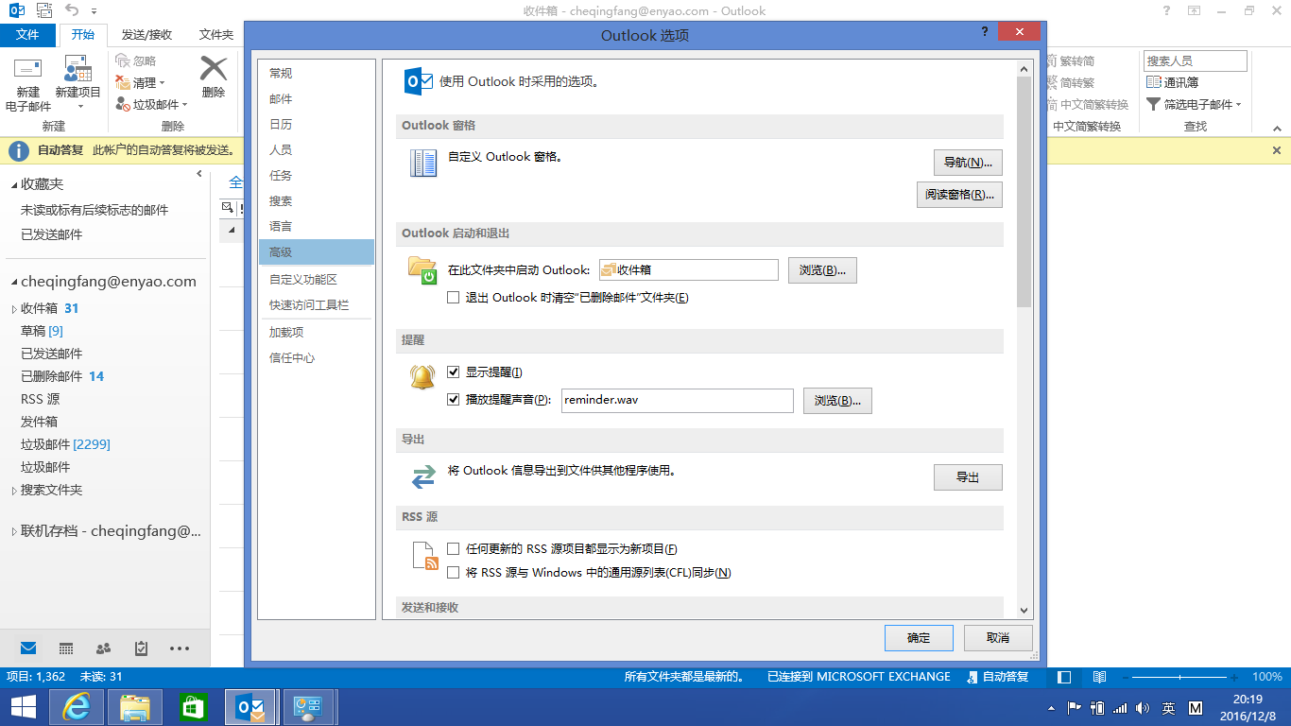This screenshot has width=1291, height=726.
Task: Collapse the 收藏夹 section
Action: point(13,185)
